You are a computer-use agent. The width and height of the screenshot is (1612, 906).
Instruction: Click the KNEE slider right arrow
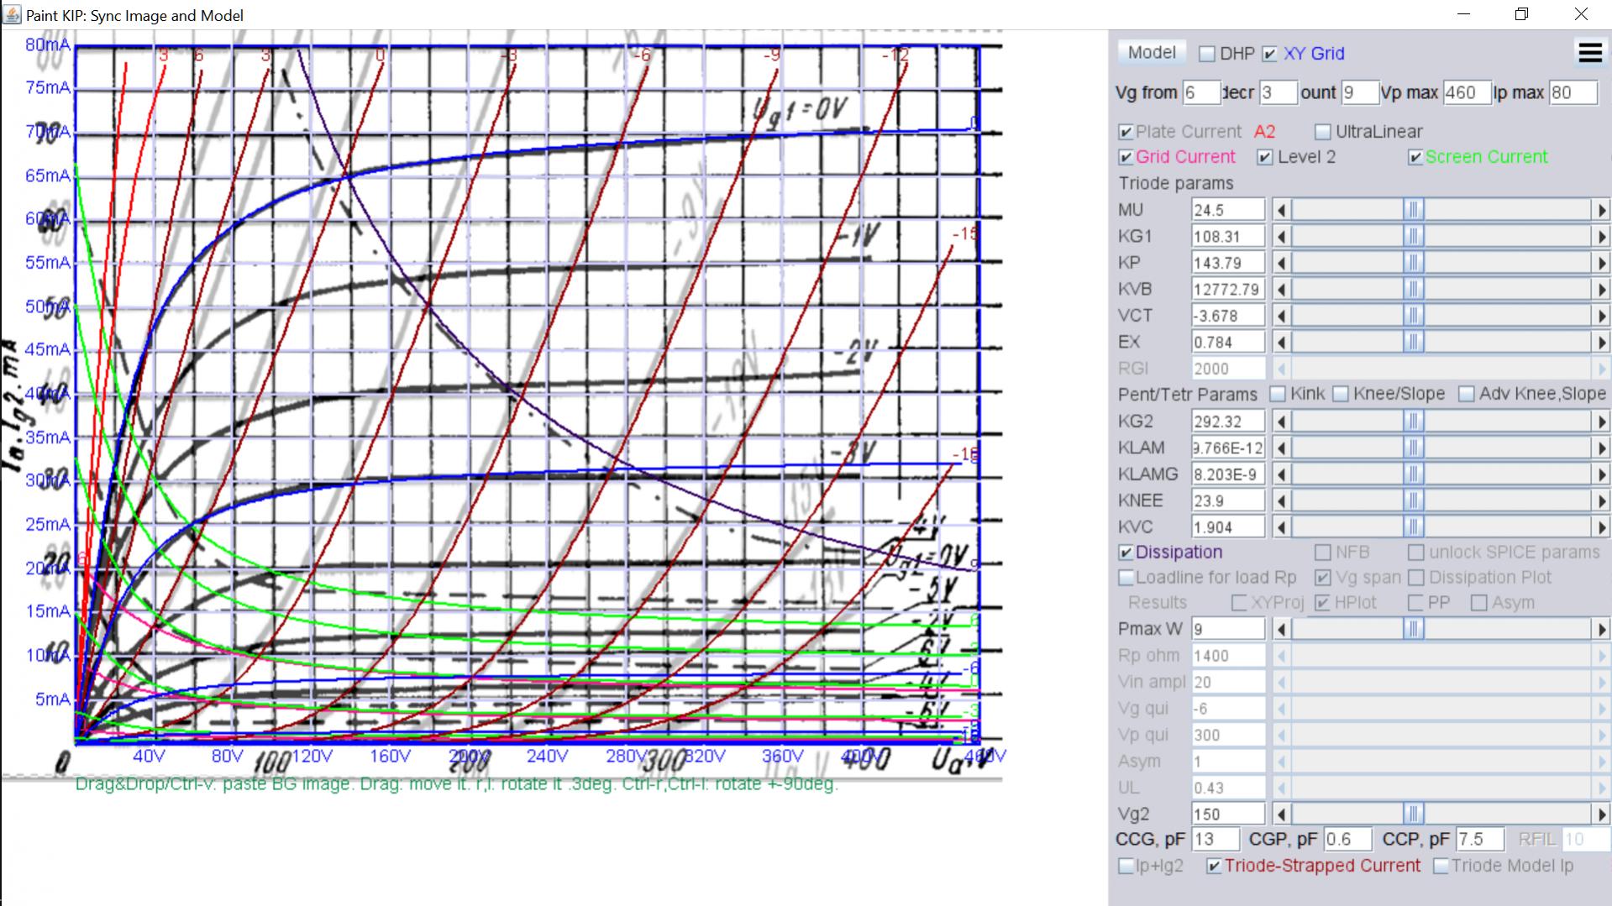click(1601, 501)
